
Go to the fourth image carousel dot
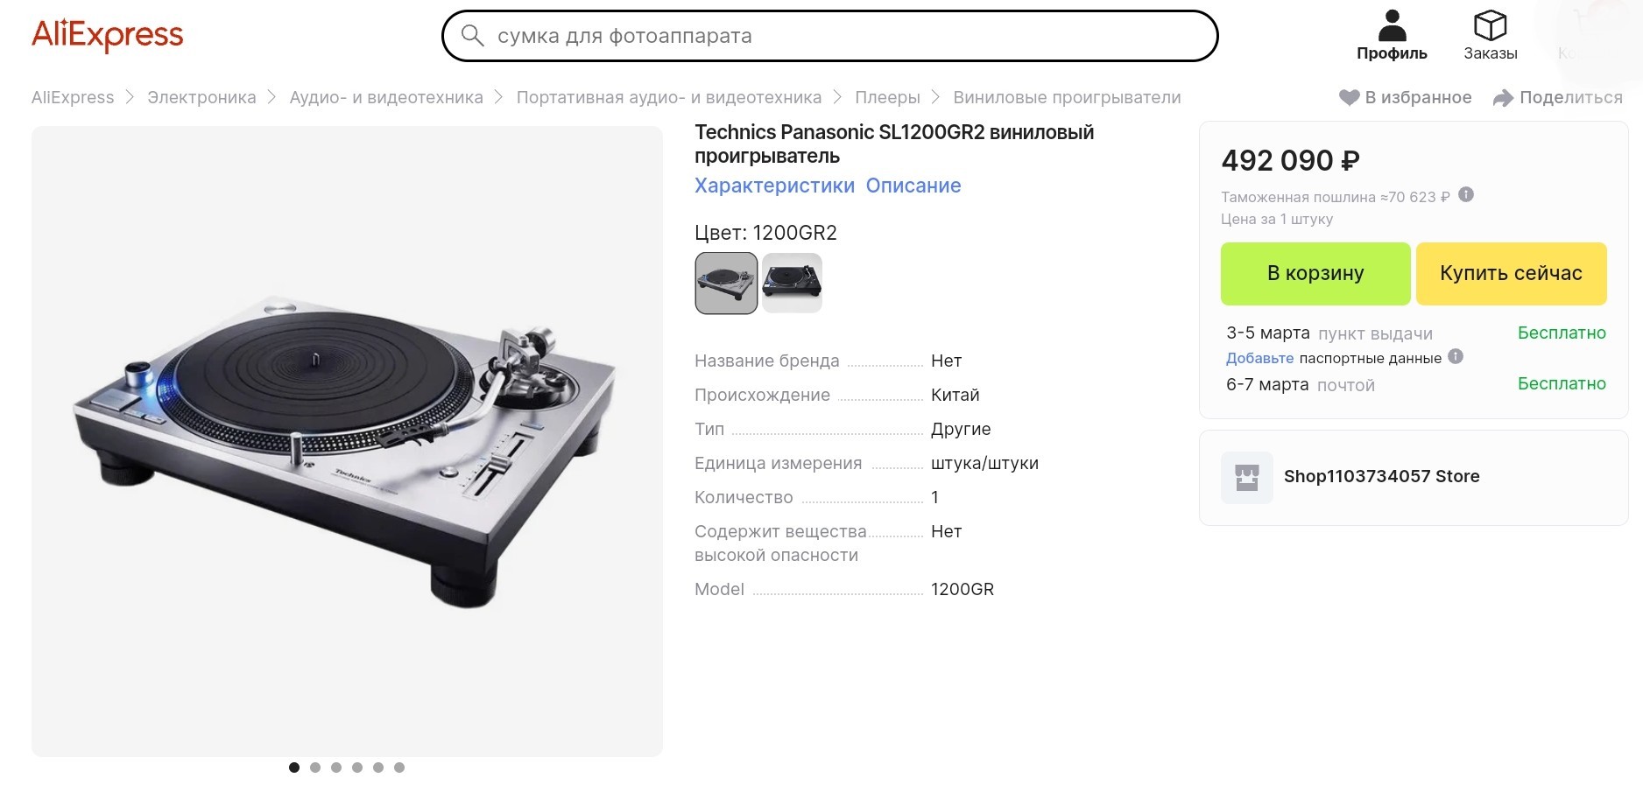357,767
